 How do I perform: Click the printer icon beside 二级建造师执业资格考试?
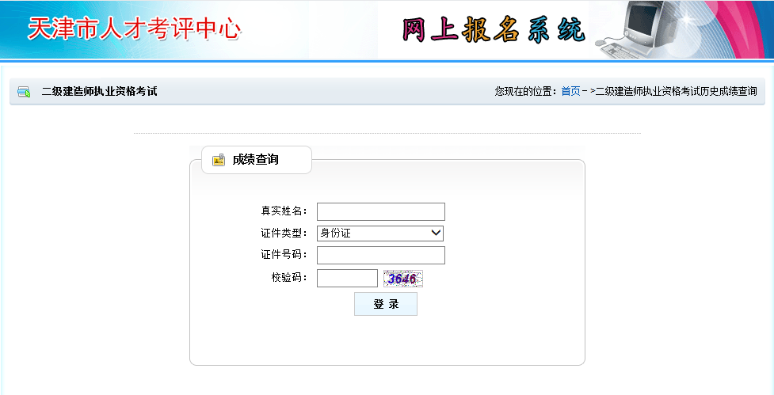click(24, 92)
